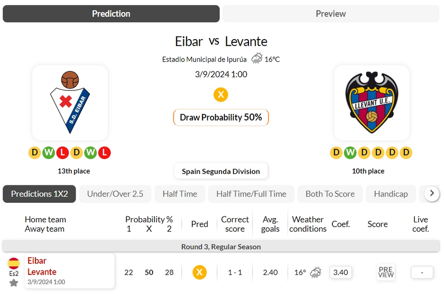The image size is (444, 300).
Task: Click Eibar's red L last-match form circle
Action: pos(104,153)
